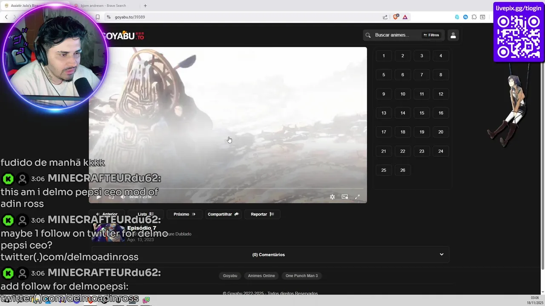Select episode 12
The height and width of the screenshot is (306, 545).
441,94
